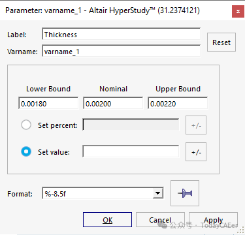Screen dimensions: 245x235
Task: Click into the Label field containing Thickness
Action: click(121, 34)
